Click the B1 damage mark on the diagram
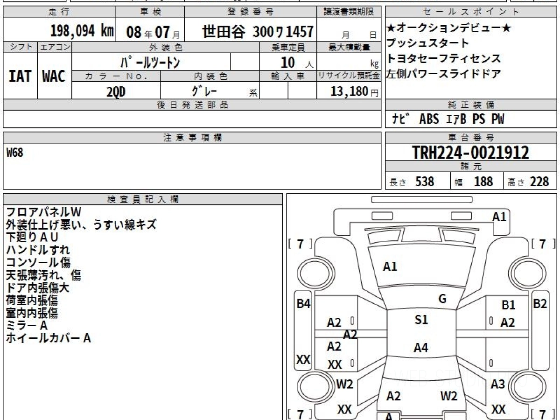The width and height of the screenshot is (560, 420). click(508, 305)
